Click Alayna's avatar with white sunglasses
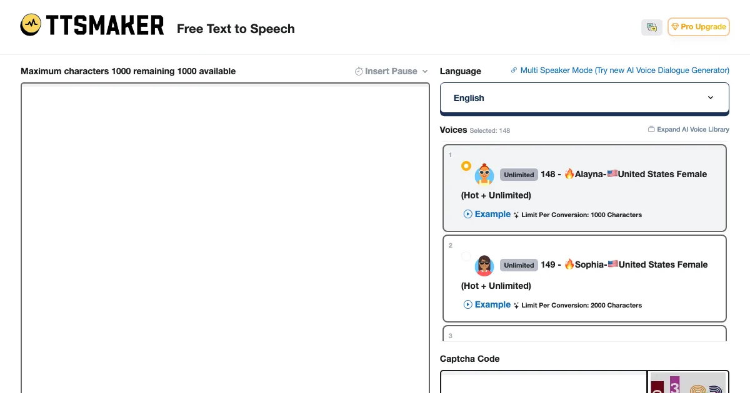This screenshot has width=750, height=393. point(484,175)
